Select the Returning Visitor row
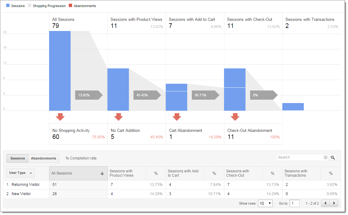This screenshot has height=215, width=348. click(x=25, y=185)
